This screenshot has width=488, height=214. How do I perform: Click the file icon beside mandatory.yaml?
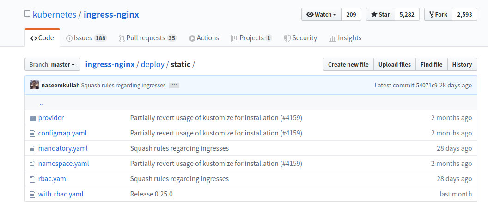point(32,148)
